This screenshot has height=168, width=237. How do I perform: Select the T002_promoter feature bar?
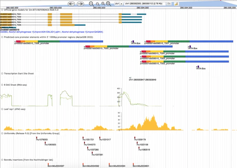(x=185, y=61)
